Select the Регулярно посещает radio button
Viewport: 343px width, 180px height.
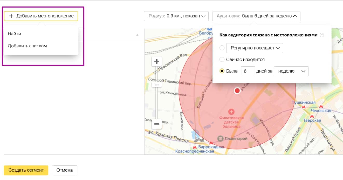pyautogui.click(x=222, y=48)
